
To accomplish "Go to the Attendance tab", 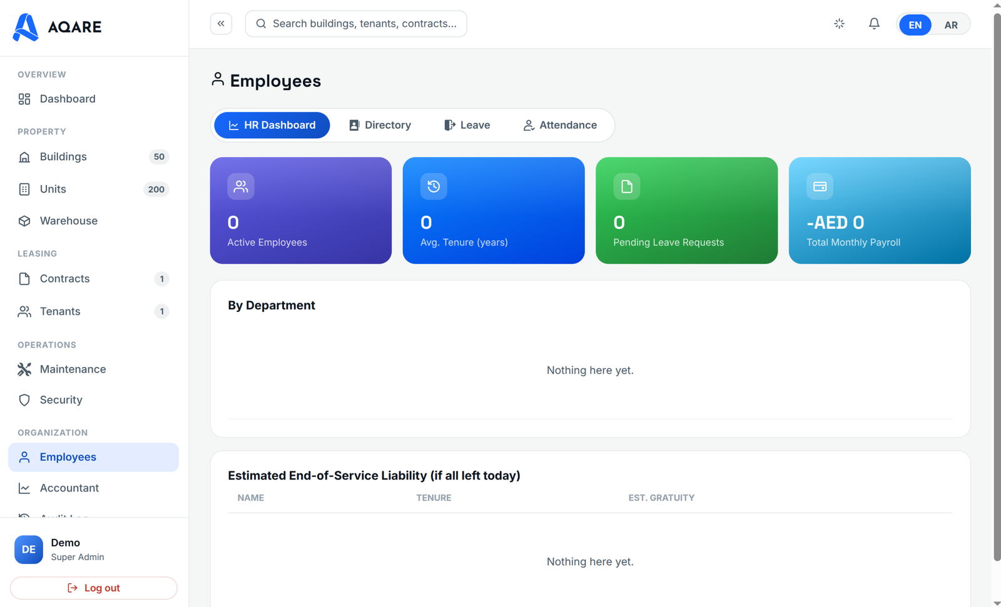I will click(x=560, y=125).
